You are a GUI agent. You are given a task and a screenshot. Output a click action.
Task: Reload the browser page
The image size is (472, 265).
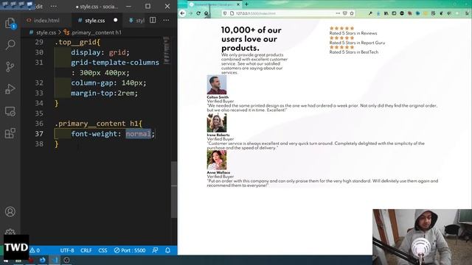pos(198,13)
